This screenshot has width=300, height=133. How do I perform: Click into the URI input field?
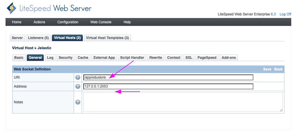168,77
